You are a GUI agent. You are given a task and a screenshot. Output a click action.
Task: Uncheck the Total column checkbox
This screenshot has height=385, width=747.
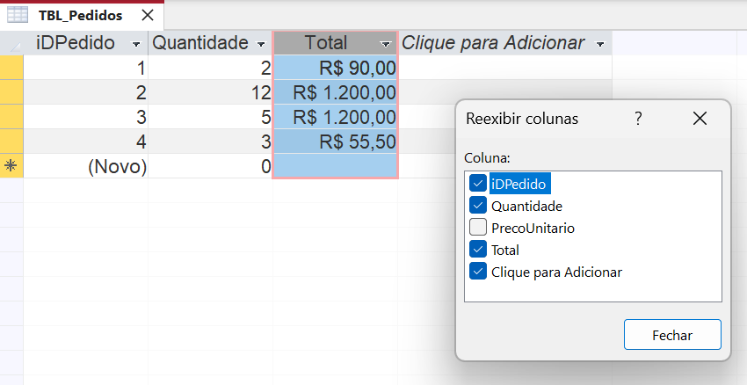coord(478,250)
